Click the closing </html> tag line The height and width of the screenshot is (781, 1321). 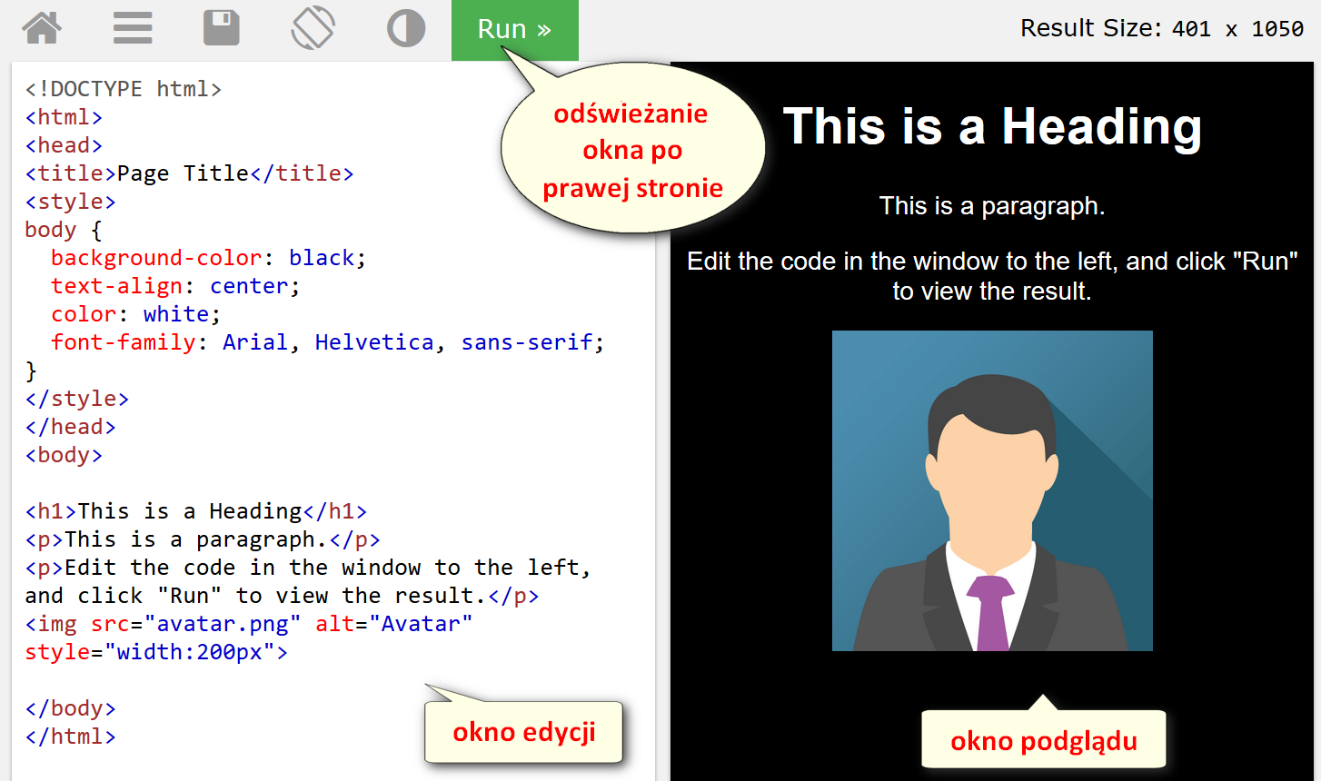(x=70, y=736)
